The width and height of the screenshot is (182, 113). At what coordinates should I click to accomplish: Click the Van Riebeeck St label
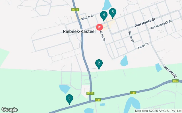(161, 25)
